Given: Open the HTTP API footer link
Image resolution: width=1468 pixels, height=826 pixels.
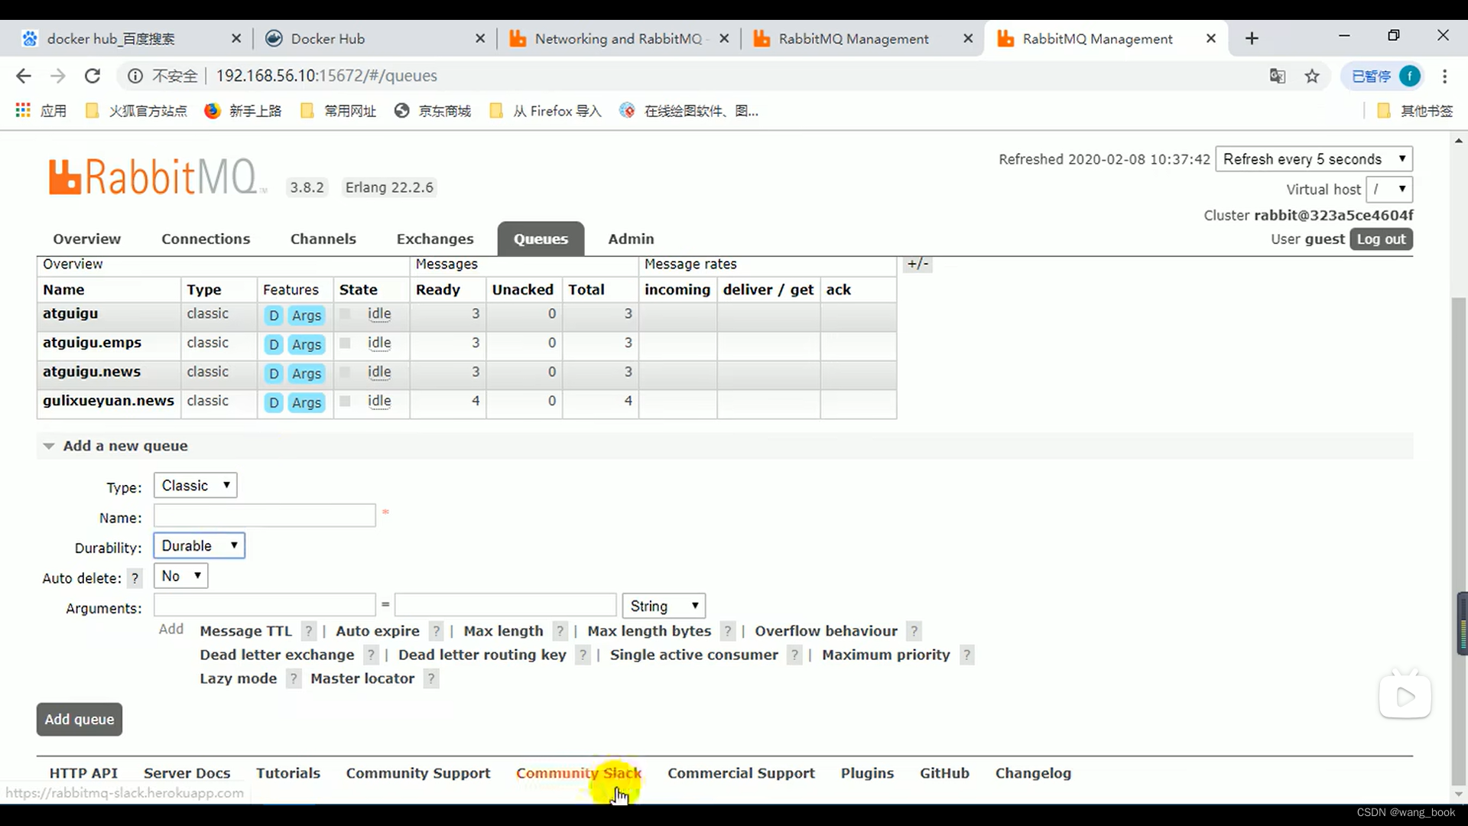Looking at the screenshot, I should click(83, 773).
